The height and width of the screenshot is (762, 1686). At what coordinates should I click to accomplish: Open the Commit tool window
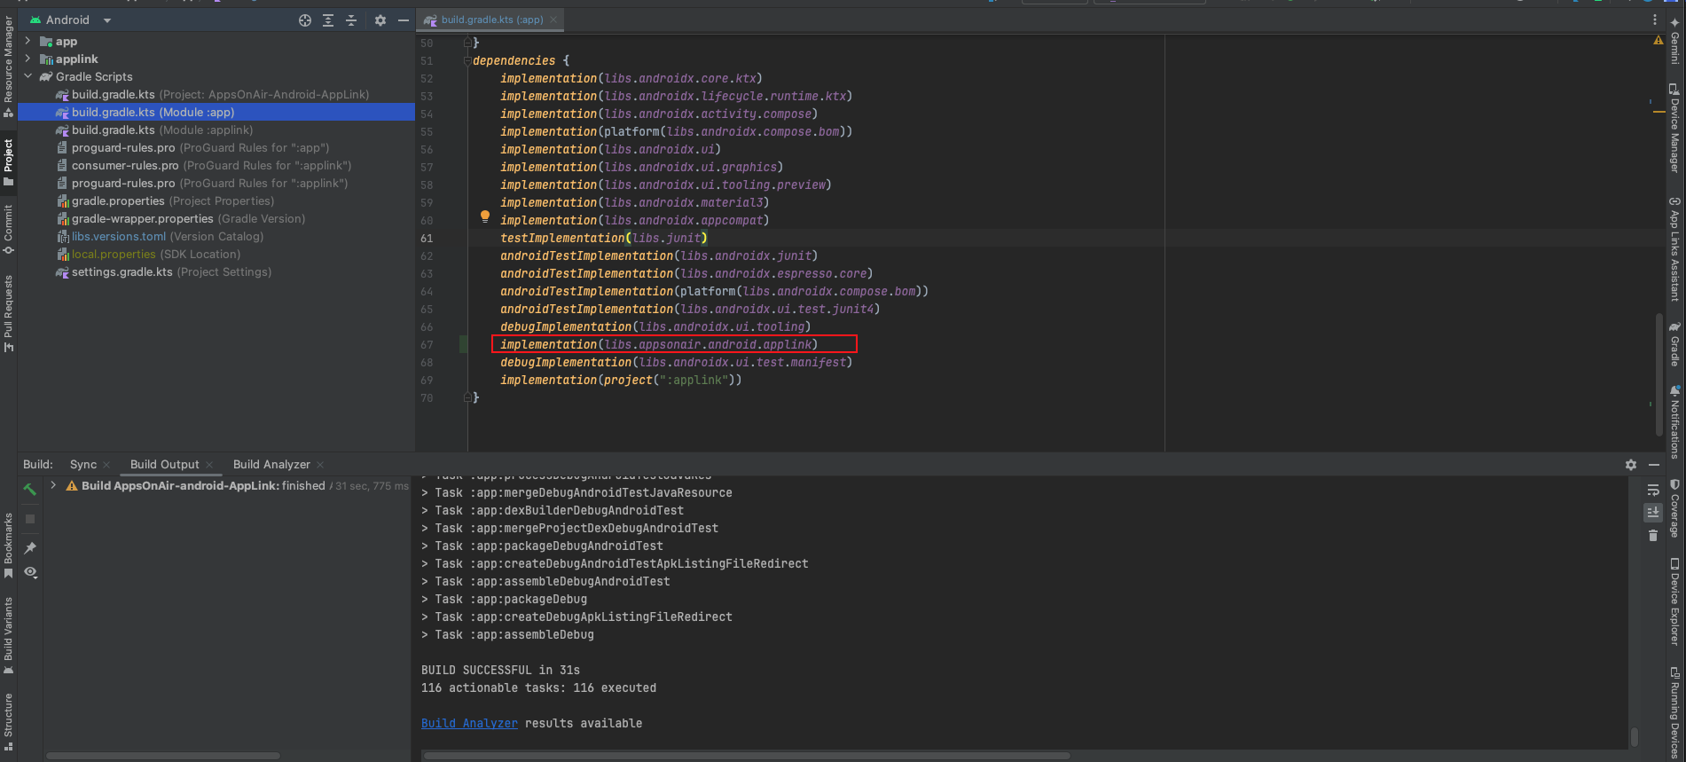(8, 229)
